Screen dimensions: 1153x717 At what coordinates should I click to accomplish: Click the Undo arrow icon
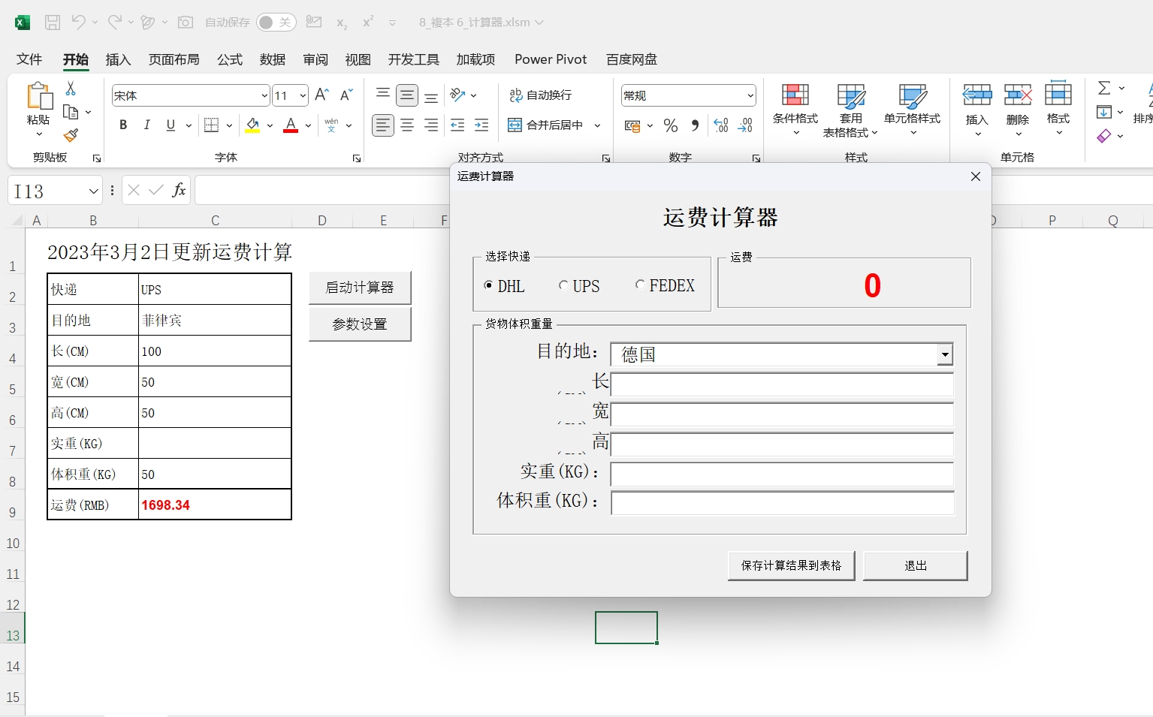pos(78,23)
